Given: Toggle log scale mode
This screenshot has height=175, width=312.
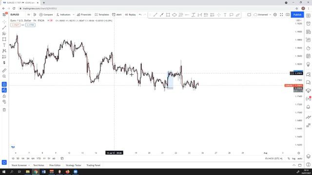Looking at the screenshot, I should pos(293,158).
